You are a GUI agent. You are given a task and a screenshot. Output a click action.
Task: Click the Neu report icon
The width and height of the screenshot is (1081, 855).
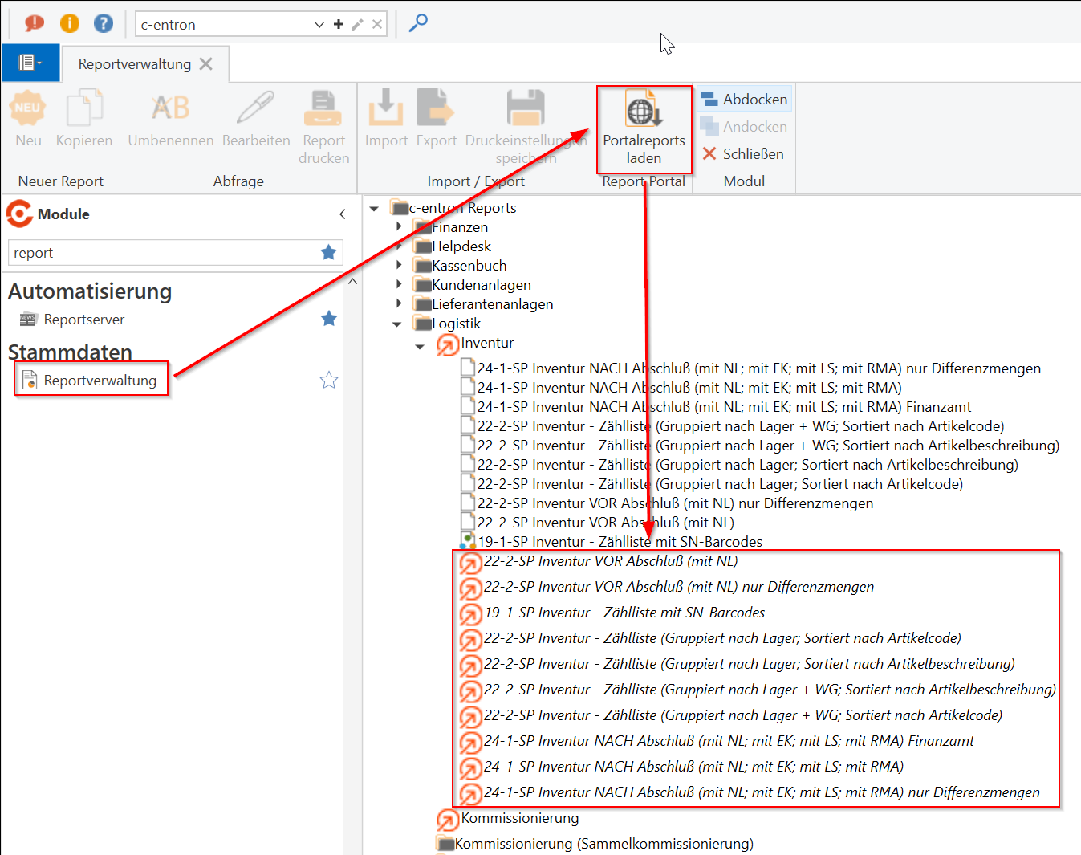[28, 108]
